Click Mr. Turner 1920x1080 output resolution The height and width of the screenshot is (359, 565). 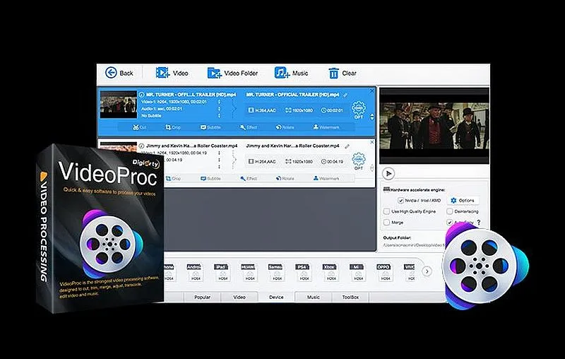pyautogui.click(x=299, y=110)
